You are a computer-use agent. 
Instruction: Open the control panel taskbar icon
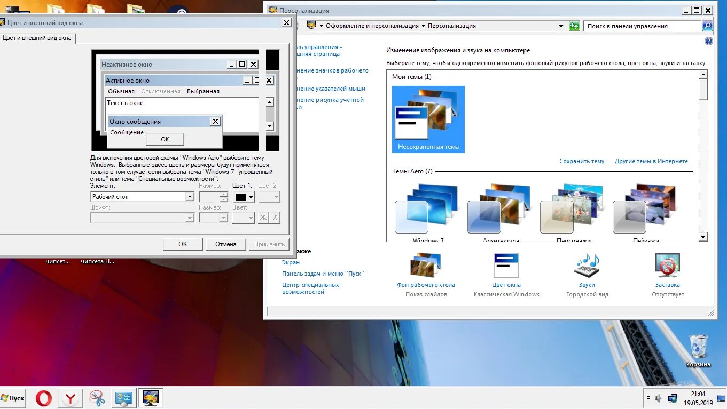[123, 398]
